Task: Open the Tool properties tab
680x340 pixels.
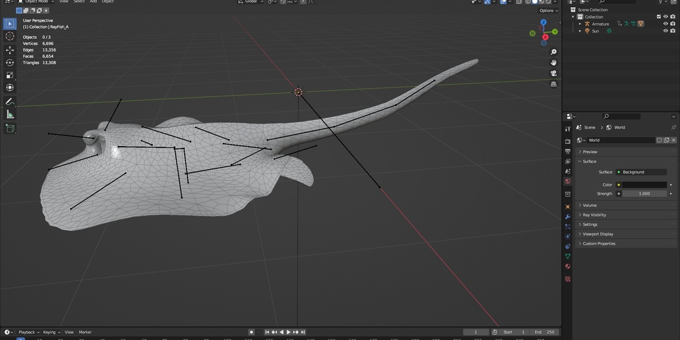Action: pyautogui.click(x=568, y=129)
